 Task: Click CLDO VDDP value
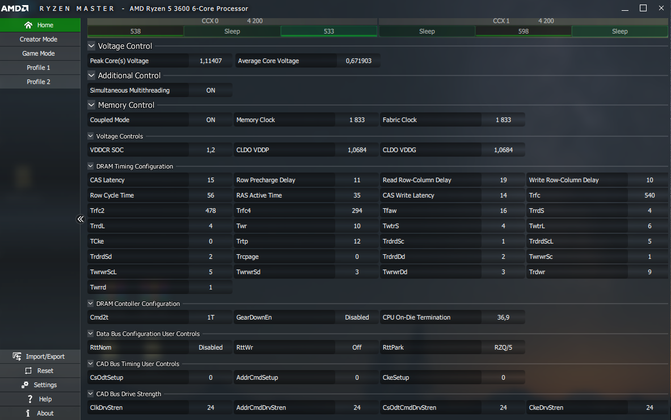(357, 150)
